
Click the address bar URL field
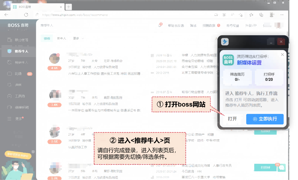(x=121, y=15)
